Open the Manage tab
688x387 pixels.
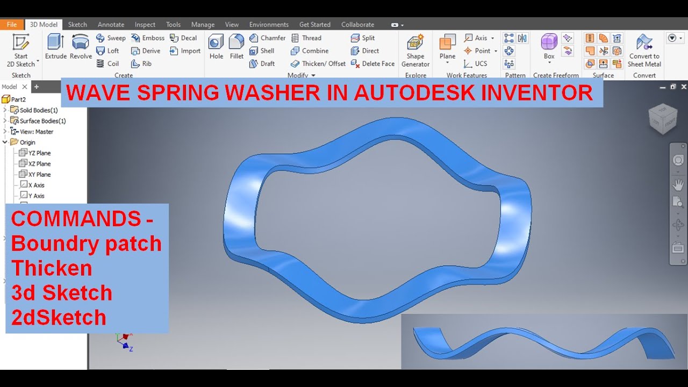click(x=203, y=25)
